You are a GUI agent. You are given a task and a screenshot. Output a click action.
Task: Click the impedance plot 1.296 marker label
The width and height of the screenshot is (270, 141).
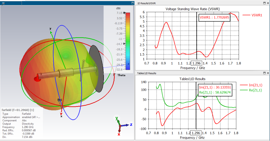(x=196, y=133)
